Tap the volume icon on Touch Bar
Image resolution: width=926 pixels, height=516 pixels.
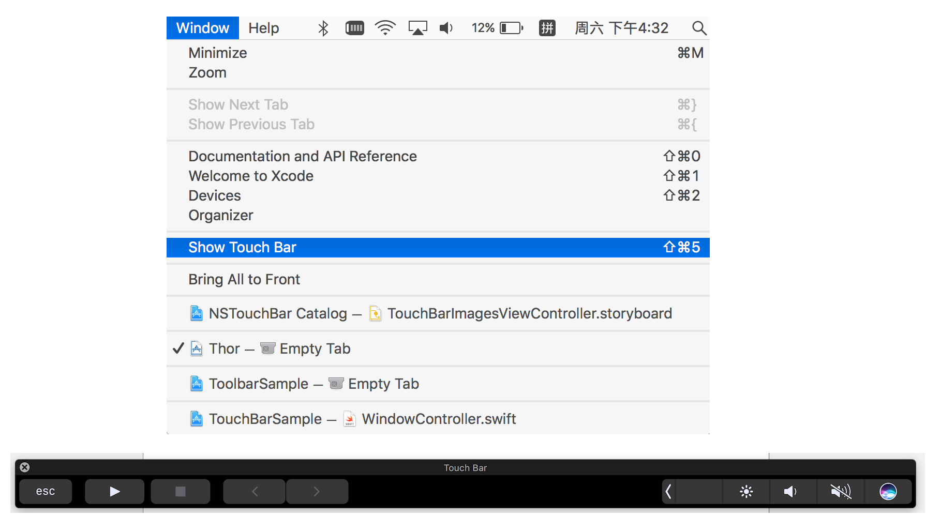790,491
